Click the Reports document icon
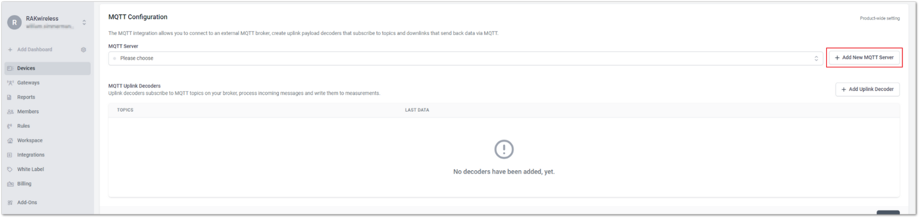 coord(10,97)
